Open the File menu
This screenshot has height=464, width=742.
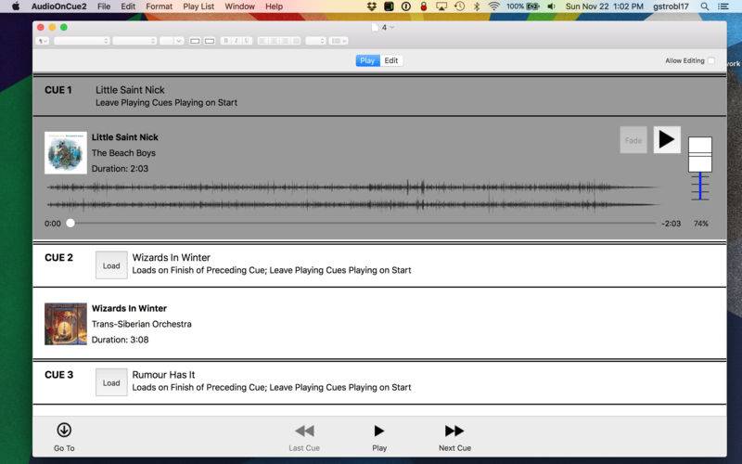coord(104,6)
